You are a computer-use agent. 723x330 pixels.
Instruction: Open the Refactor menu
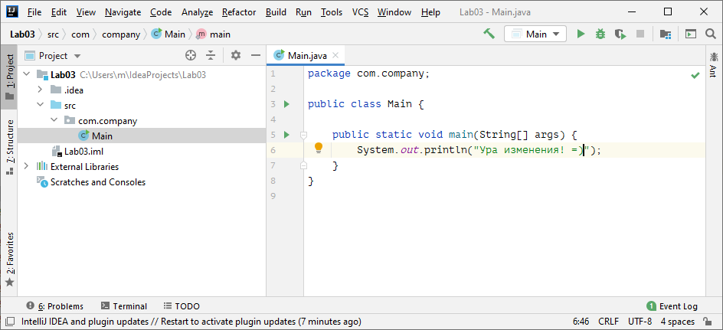[239, 12]
